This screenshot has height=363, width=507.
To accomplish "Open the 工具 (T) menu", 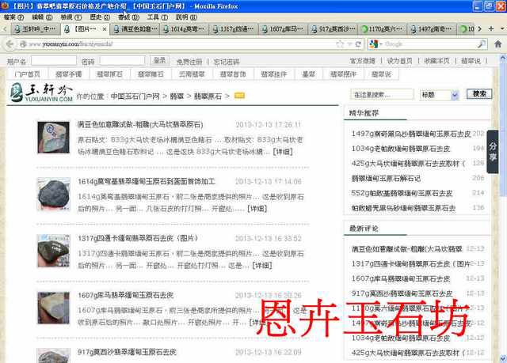I will pyautogui.click(x=158, y=17).
